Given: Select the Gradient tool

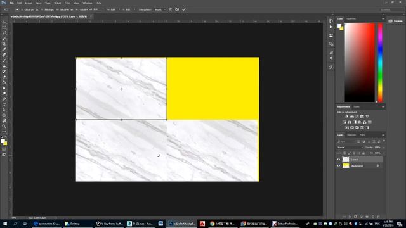Looking at the screenshot, I should click(x=4, y=82).
